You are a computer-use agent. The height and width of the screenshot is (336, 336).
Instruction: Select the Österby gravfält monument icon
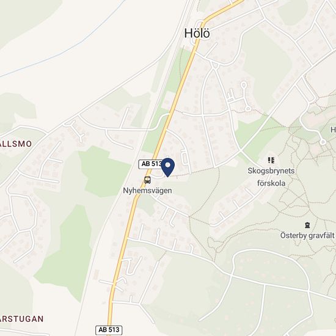pos(307,225)
